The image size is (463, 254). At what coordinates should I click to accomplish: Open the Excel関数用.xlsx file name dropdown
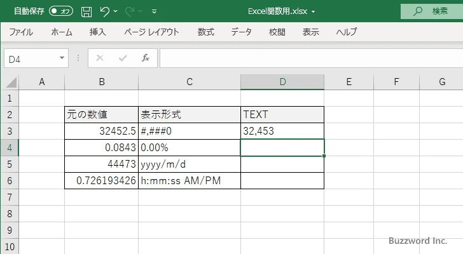click(314, 12)
